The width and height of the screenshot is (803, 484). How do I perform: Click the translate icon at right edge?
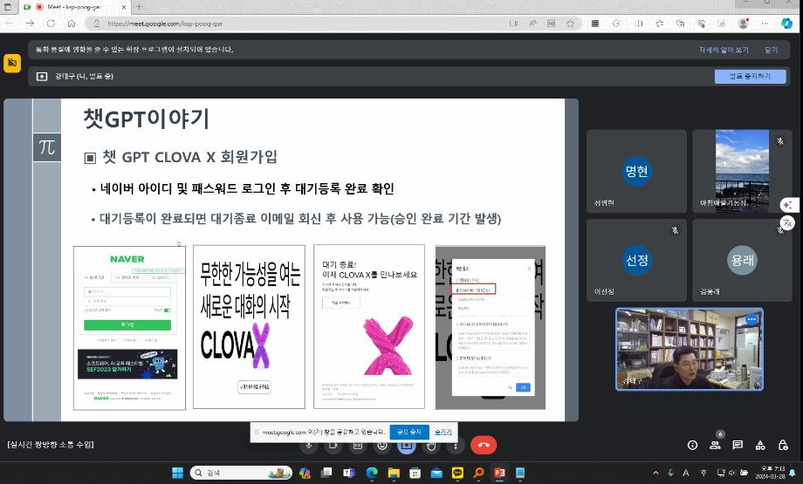tap(787, 223)
